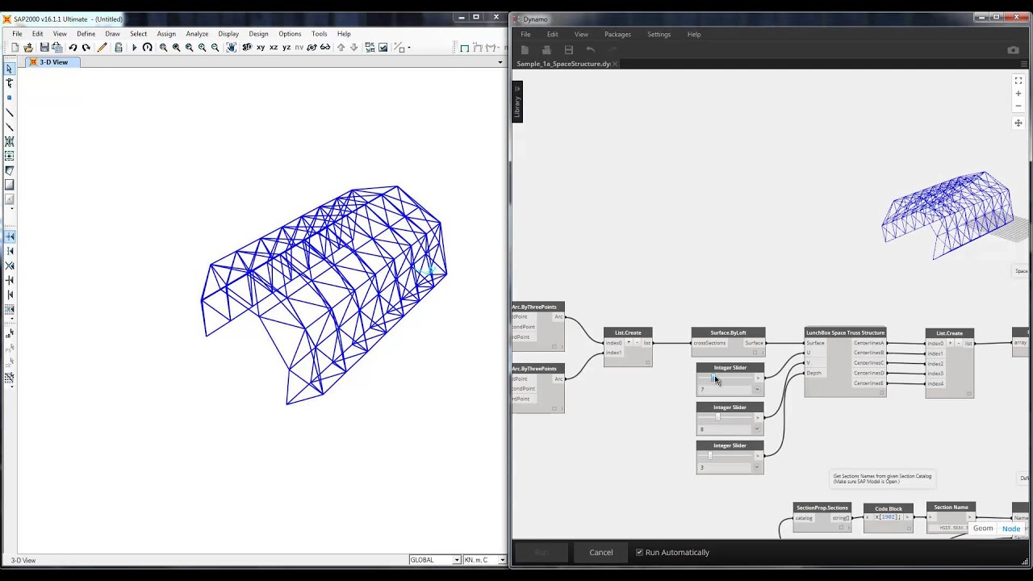1033x581 pixels.
Task: Click the CenterlinesA output port
Action: pos(869,343)
